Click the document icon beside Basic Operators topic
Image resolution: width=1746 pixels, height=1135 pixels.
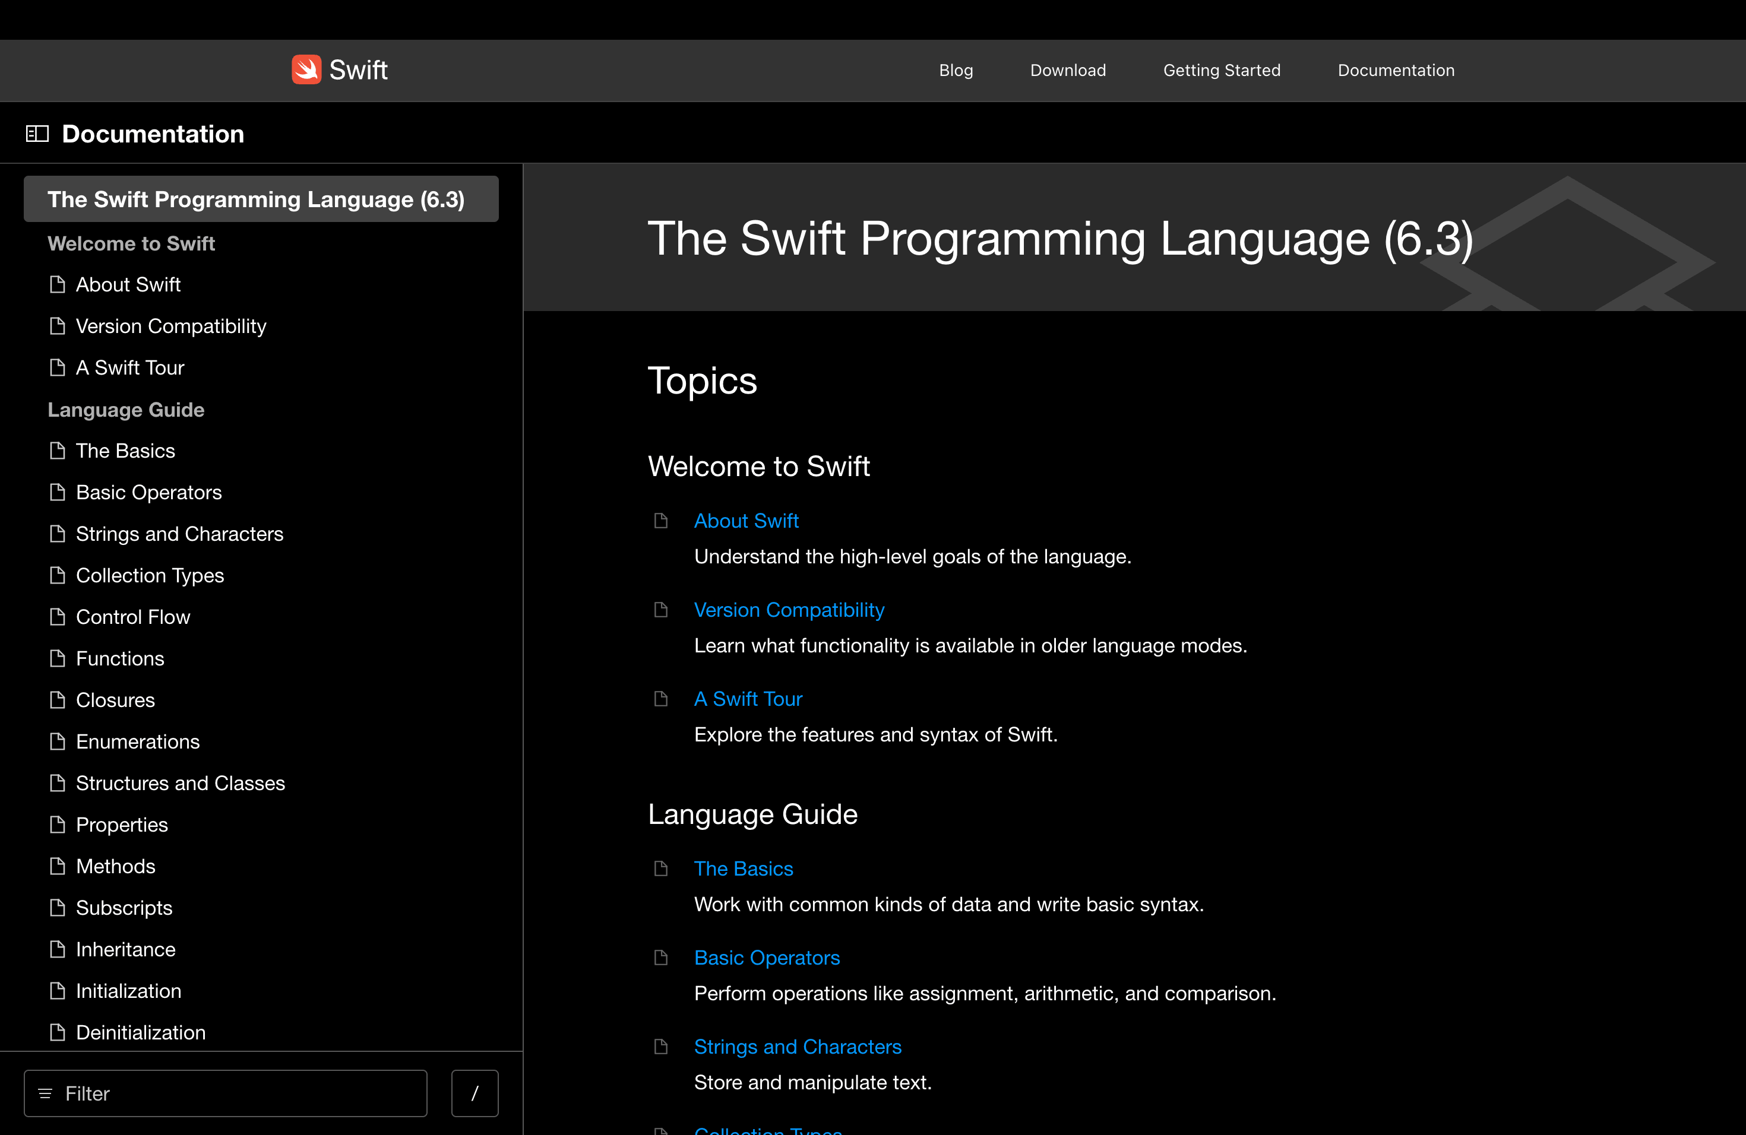(661, 958)
